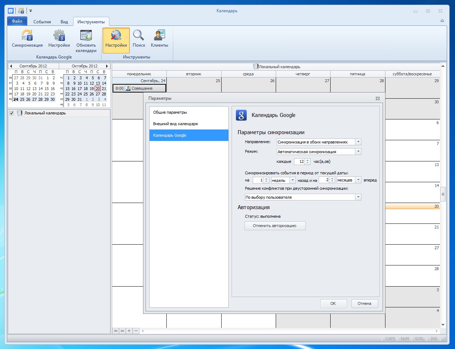The image size is (455, 349).
Task: Open conflict resolution dropdown По выбору пользователя
Action: (358, 197)
